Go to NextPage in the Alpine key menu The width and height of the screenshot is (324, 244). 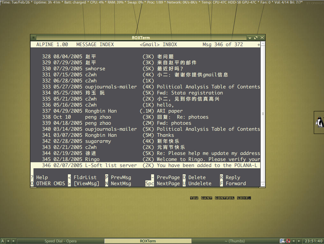pos(168,184)
